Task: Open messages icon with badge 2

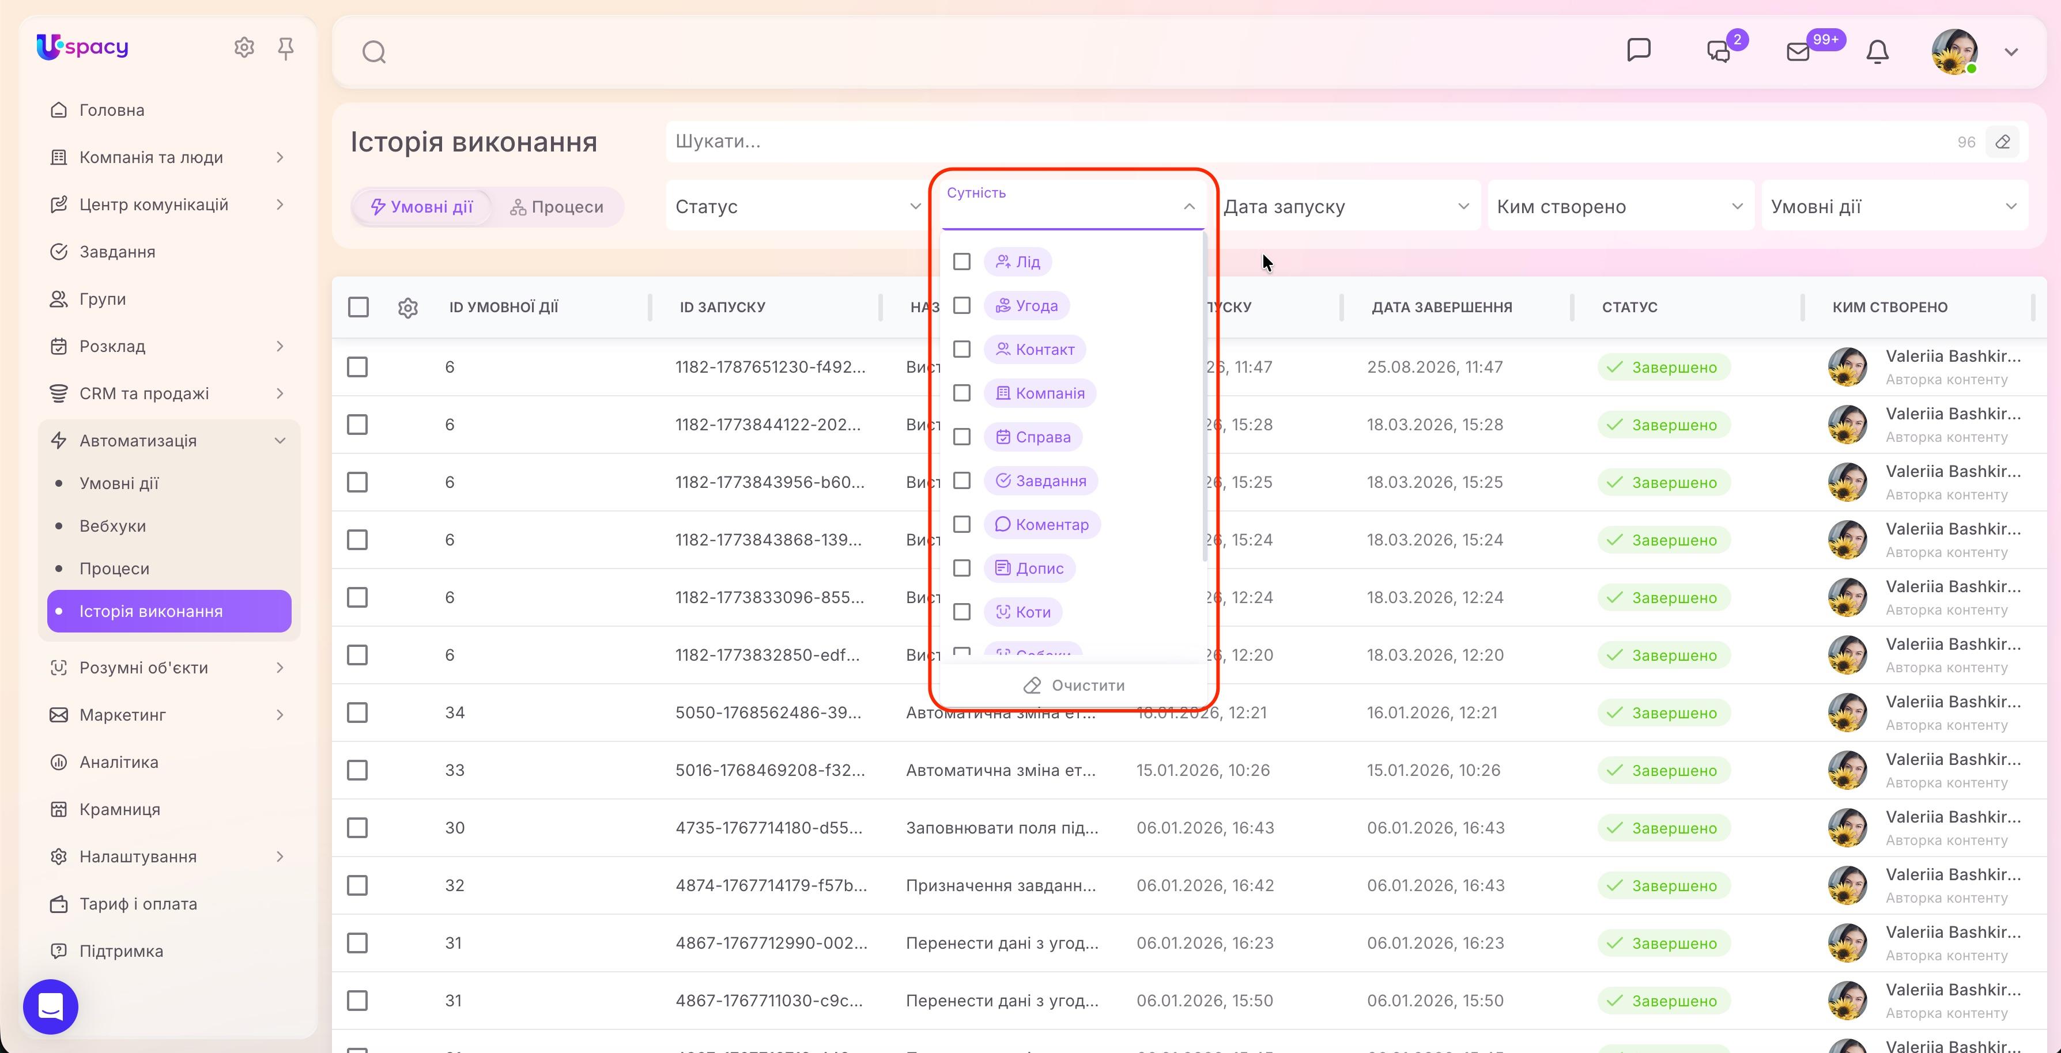Action: [x=1719, y=51]
